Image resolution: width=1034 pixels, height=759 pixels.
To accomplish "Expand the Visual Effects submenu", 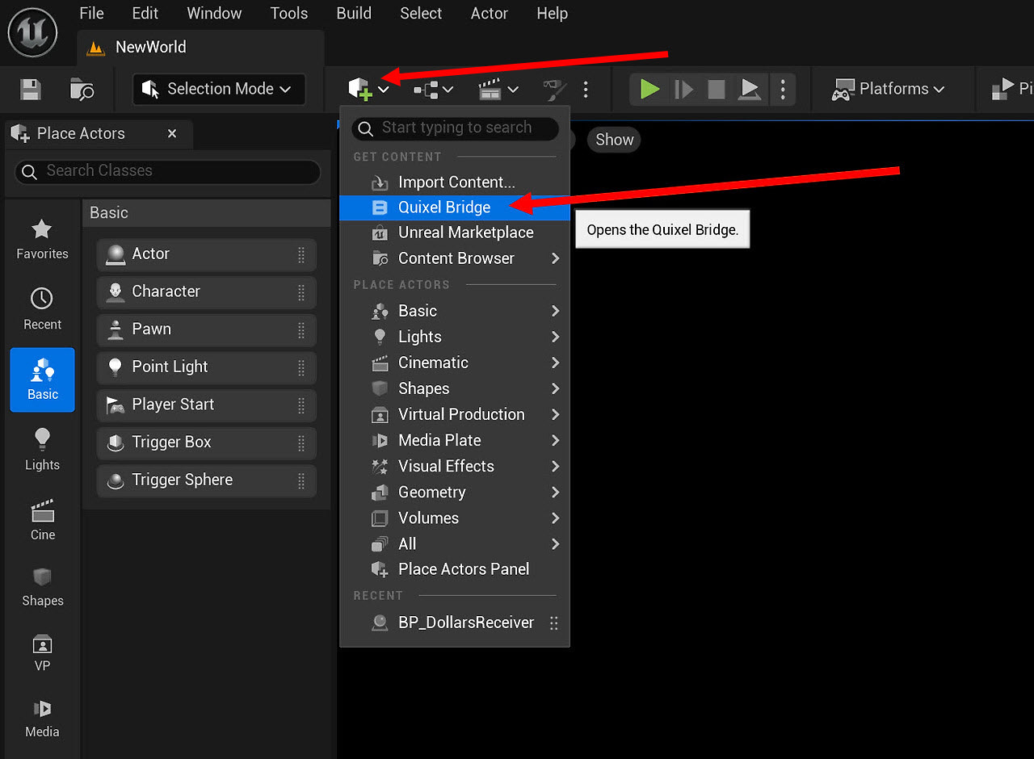I will (x=455, y=466).
